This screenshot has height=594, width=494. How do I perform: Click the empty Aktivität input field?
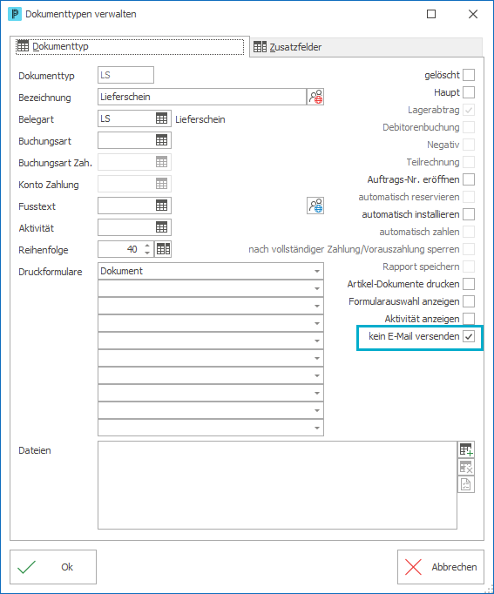(126, 227)
